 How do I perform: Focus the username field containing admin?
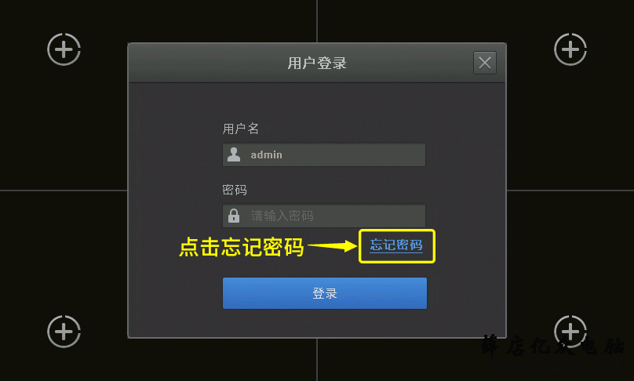tap(324, 154)
